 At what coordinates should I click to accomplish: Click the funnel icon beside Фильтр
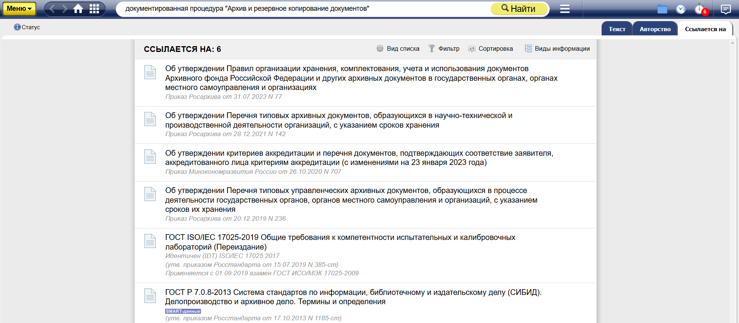click(x=432, y=48)
